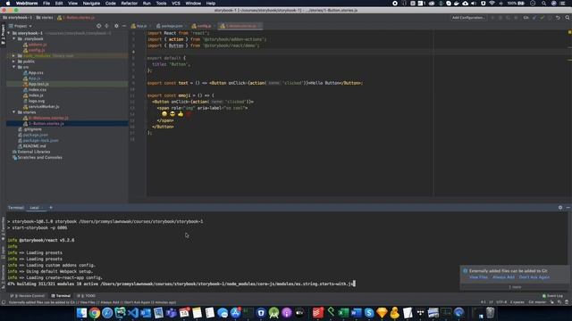
Task: Click Always Add link in notification
Action: 503,277
